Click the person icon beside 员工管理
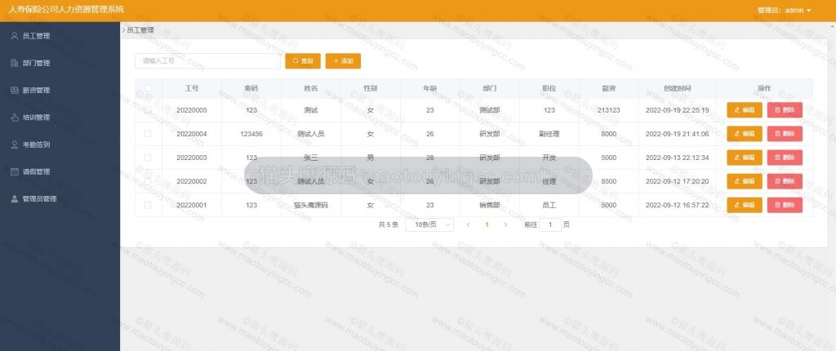The height and width of the screenshot is (351, 836). coord(15,36)
